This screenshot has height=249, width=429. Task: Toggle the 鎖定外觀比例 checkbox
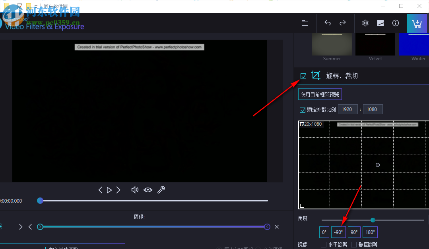303,109
